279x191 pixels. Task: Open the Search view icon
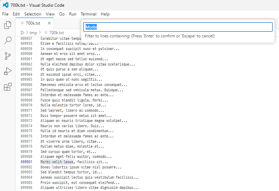[x=8, y=41]
